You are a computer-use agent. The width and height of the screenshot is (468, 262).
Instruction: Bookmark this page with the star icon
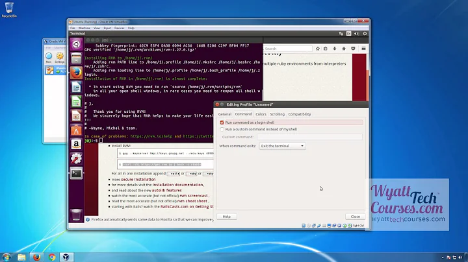318,49
